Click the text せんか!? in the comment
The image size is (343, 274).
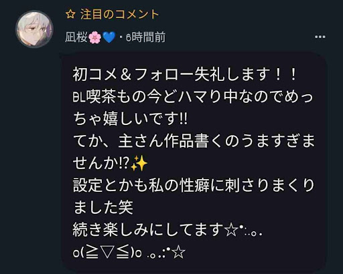pos(101,163)
